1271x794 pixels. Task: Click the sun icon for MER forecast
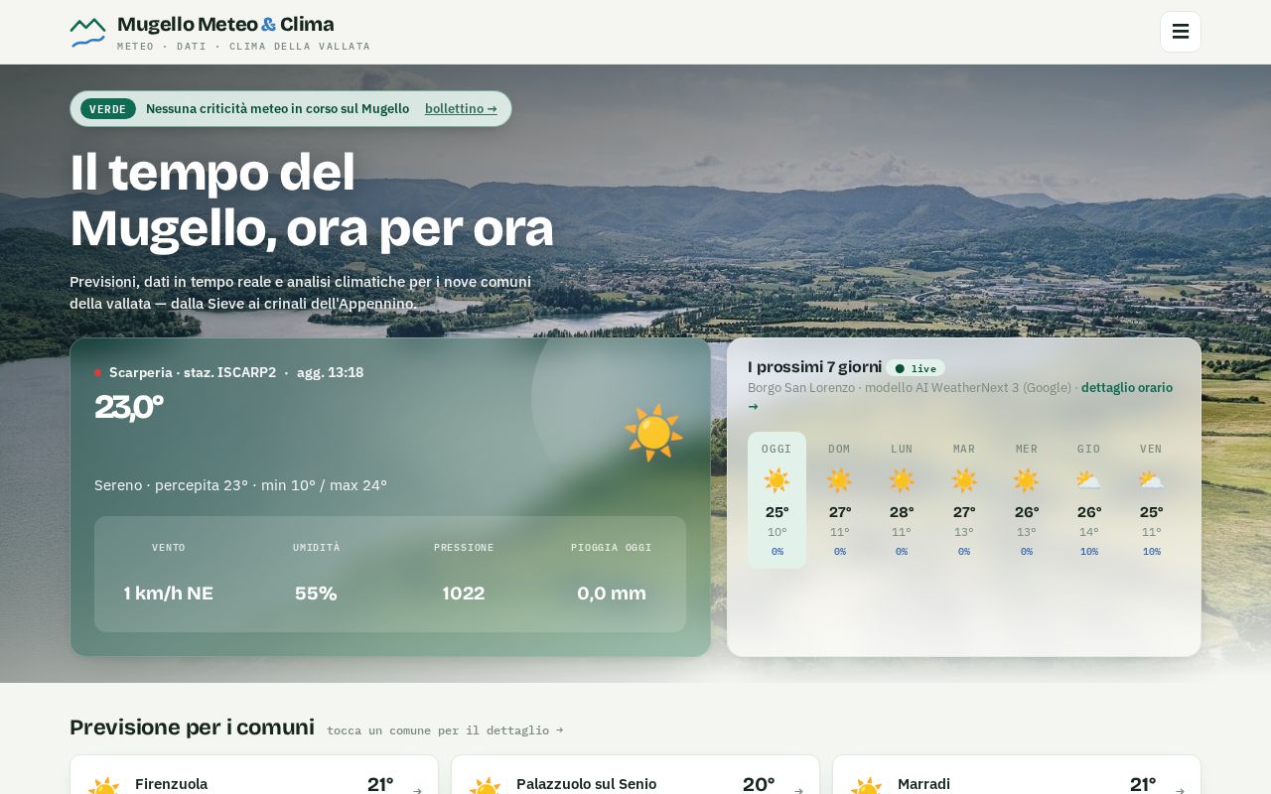1026,481
